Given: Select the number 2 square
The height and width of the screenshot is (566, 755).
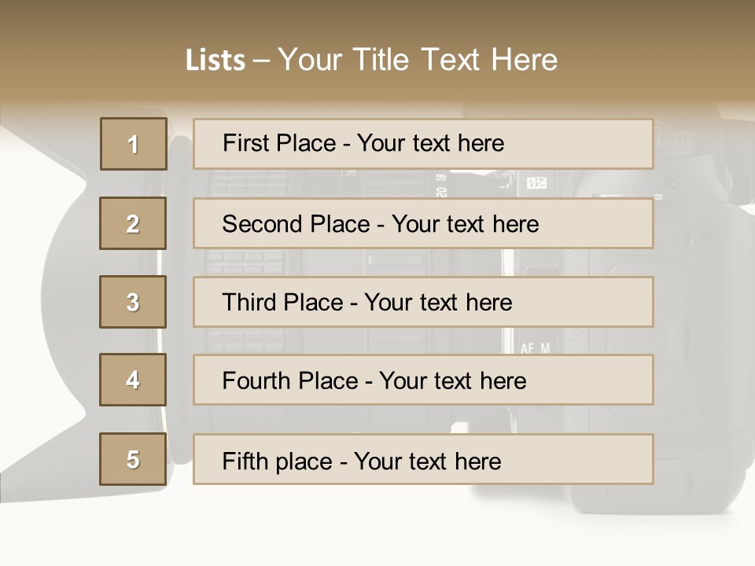Looking at the screenshot, I should (x=133, y=223).
